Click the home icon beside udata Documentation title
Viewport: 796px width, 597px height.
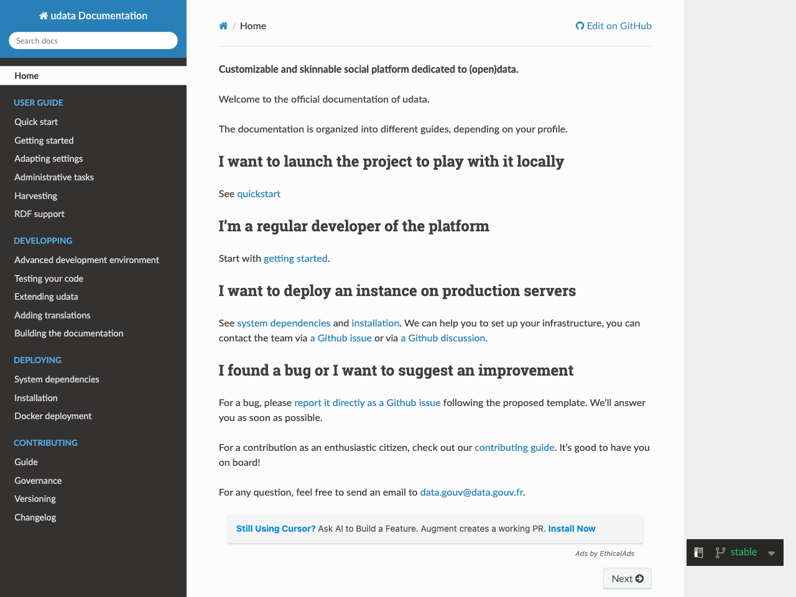tap(42, 15)
